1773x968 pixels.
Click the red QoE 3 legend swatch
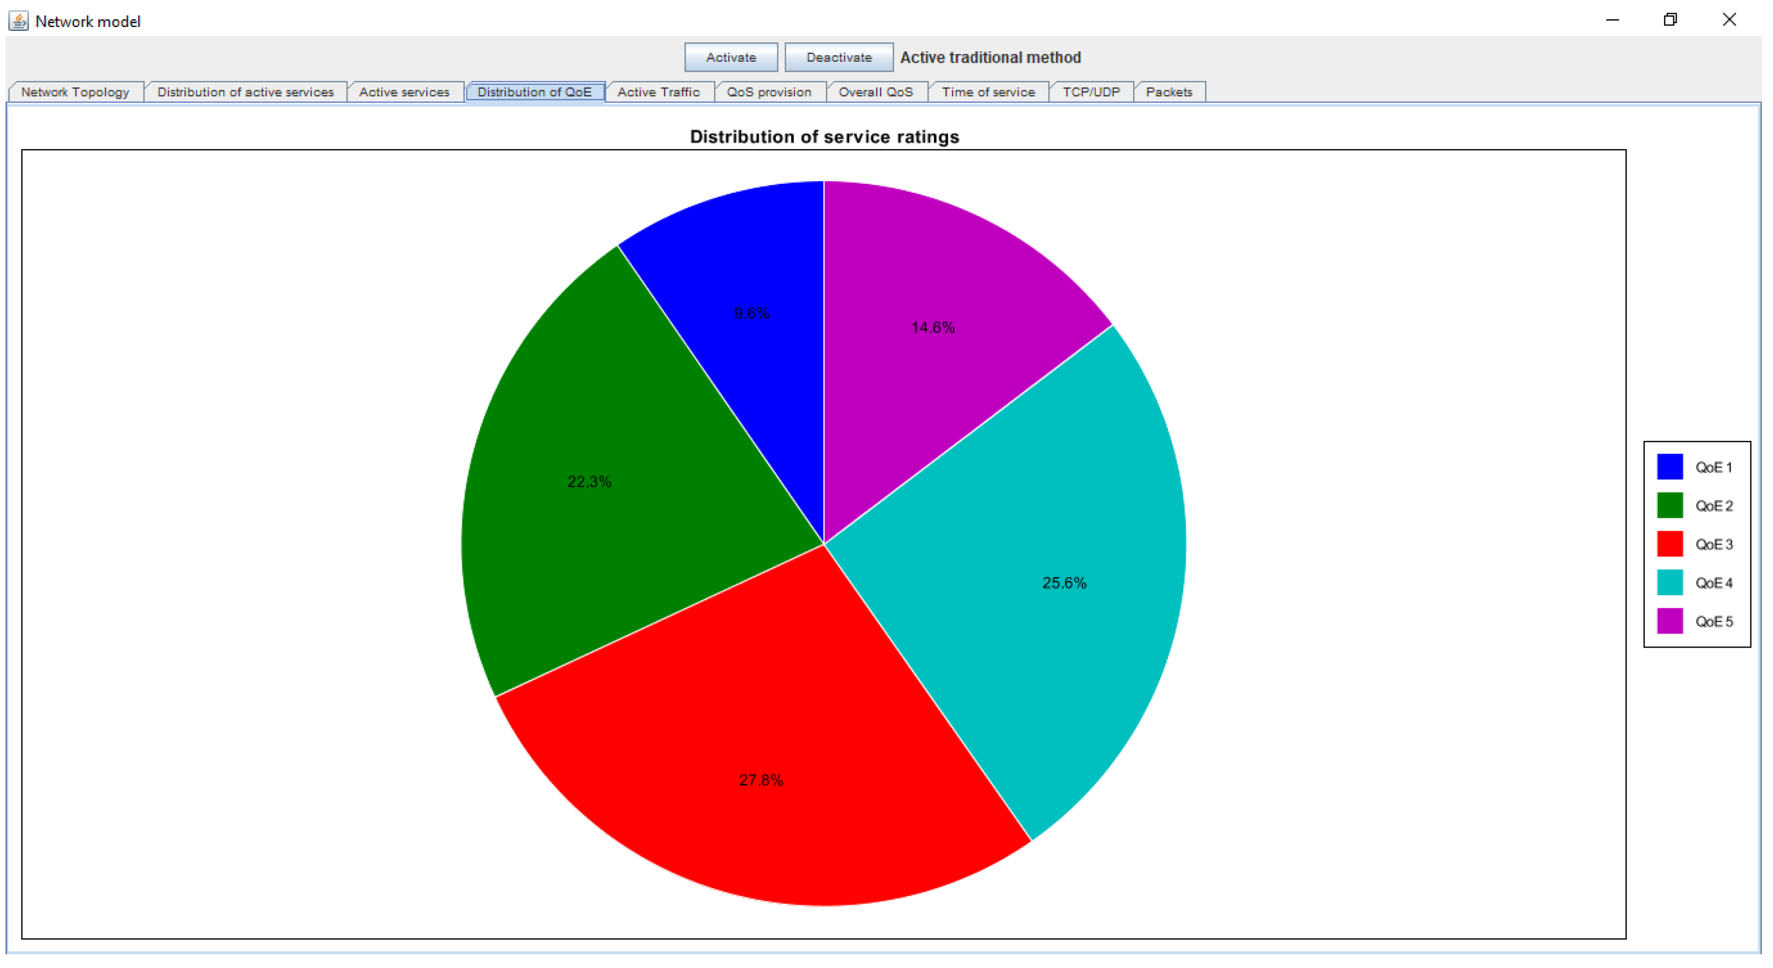click(1669, 544)
